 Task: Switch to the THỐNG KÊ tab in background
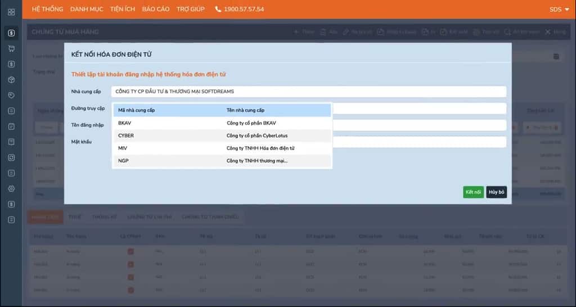[x=104, y=217]
